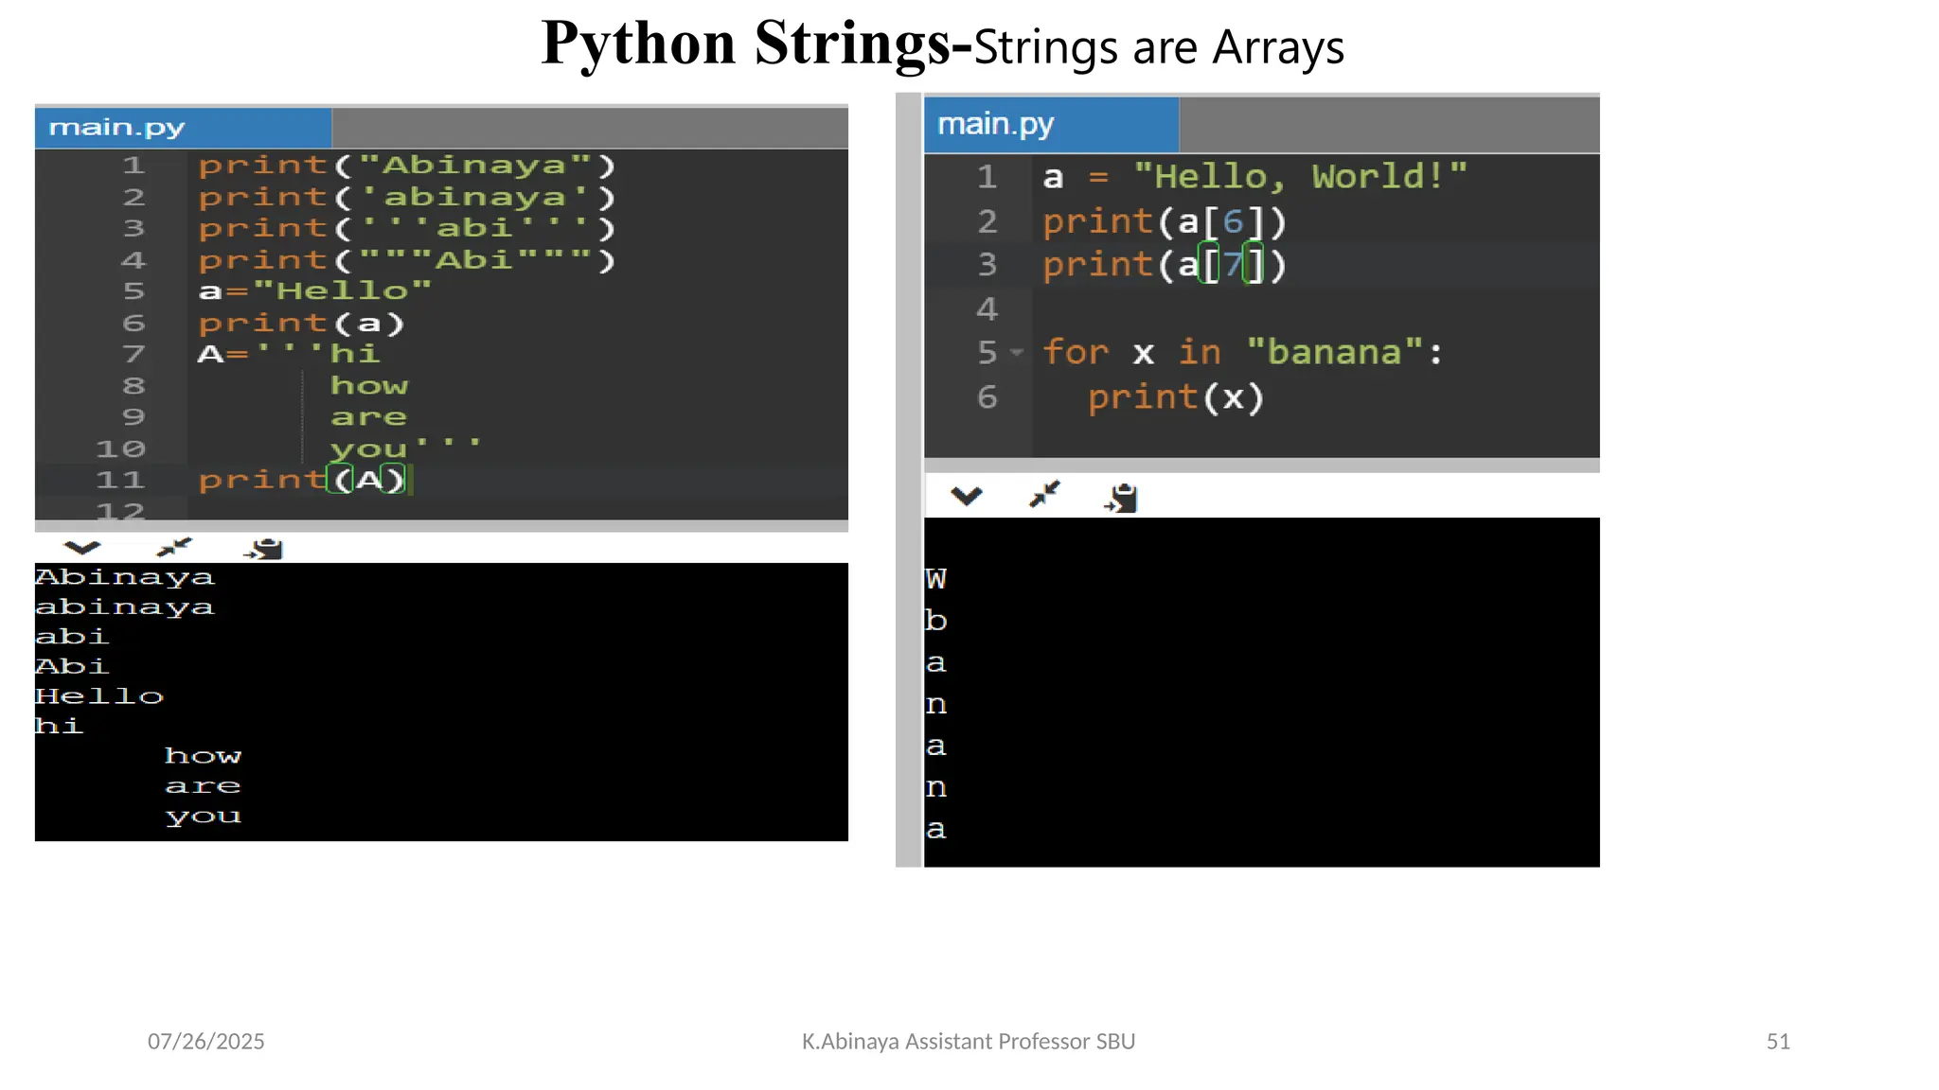Screen dimensions: 1939x1090
Task: Select right editor main.py tab
Action: pyautogui.click(x=1052, y=125)
